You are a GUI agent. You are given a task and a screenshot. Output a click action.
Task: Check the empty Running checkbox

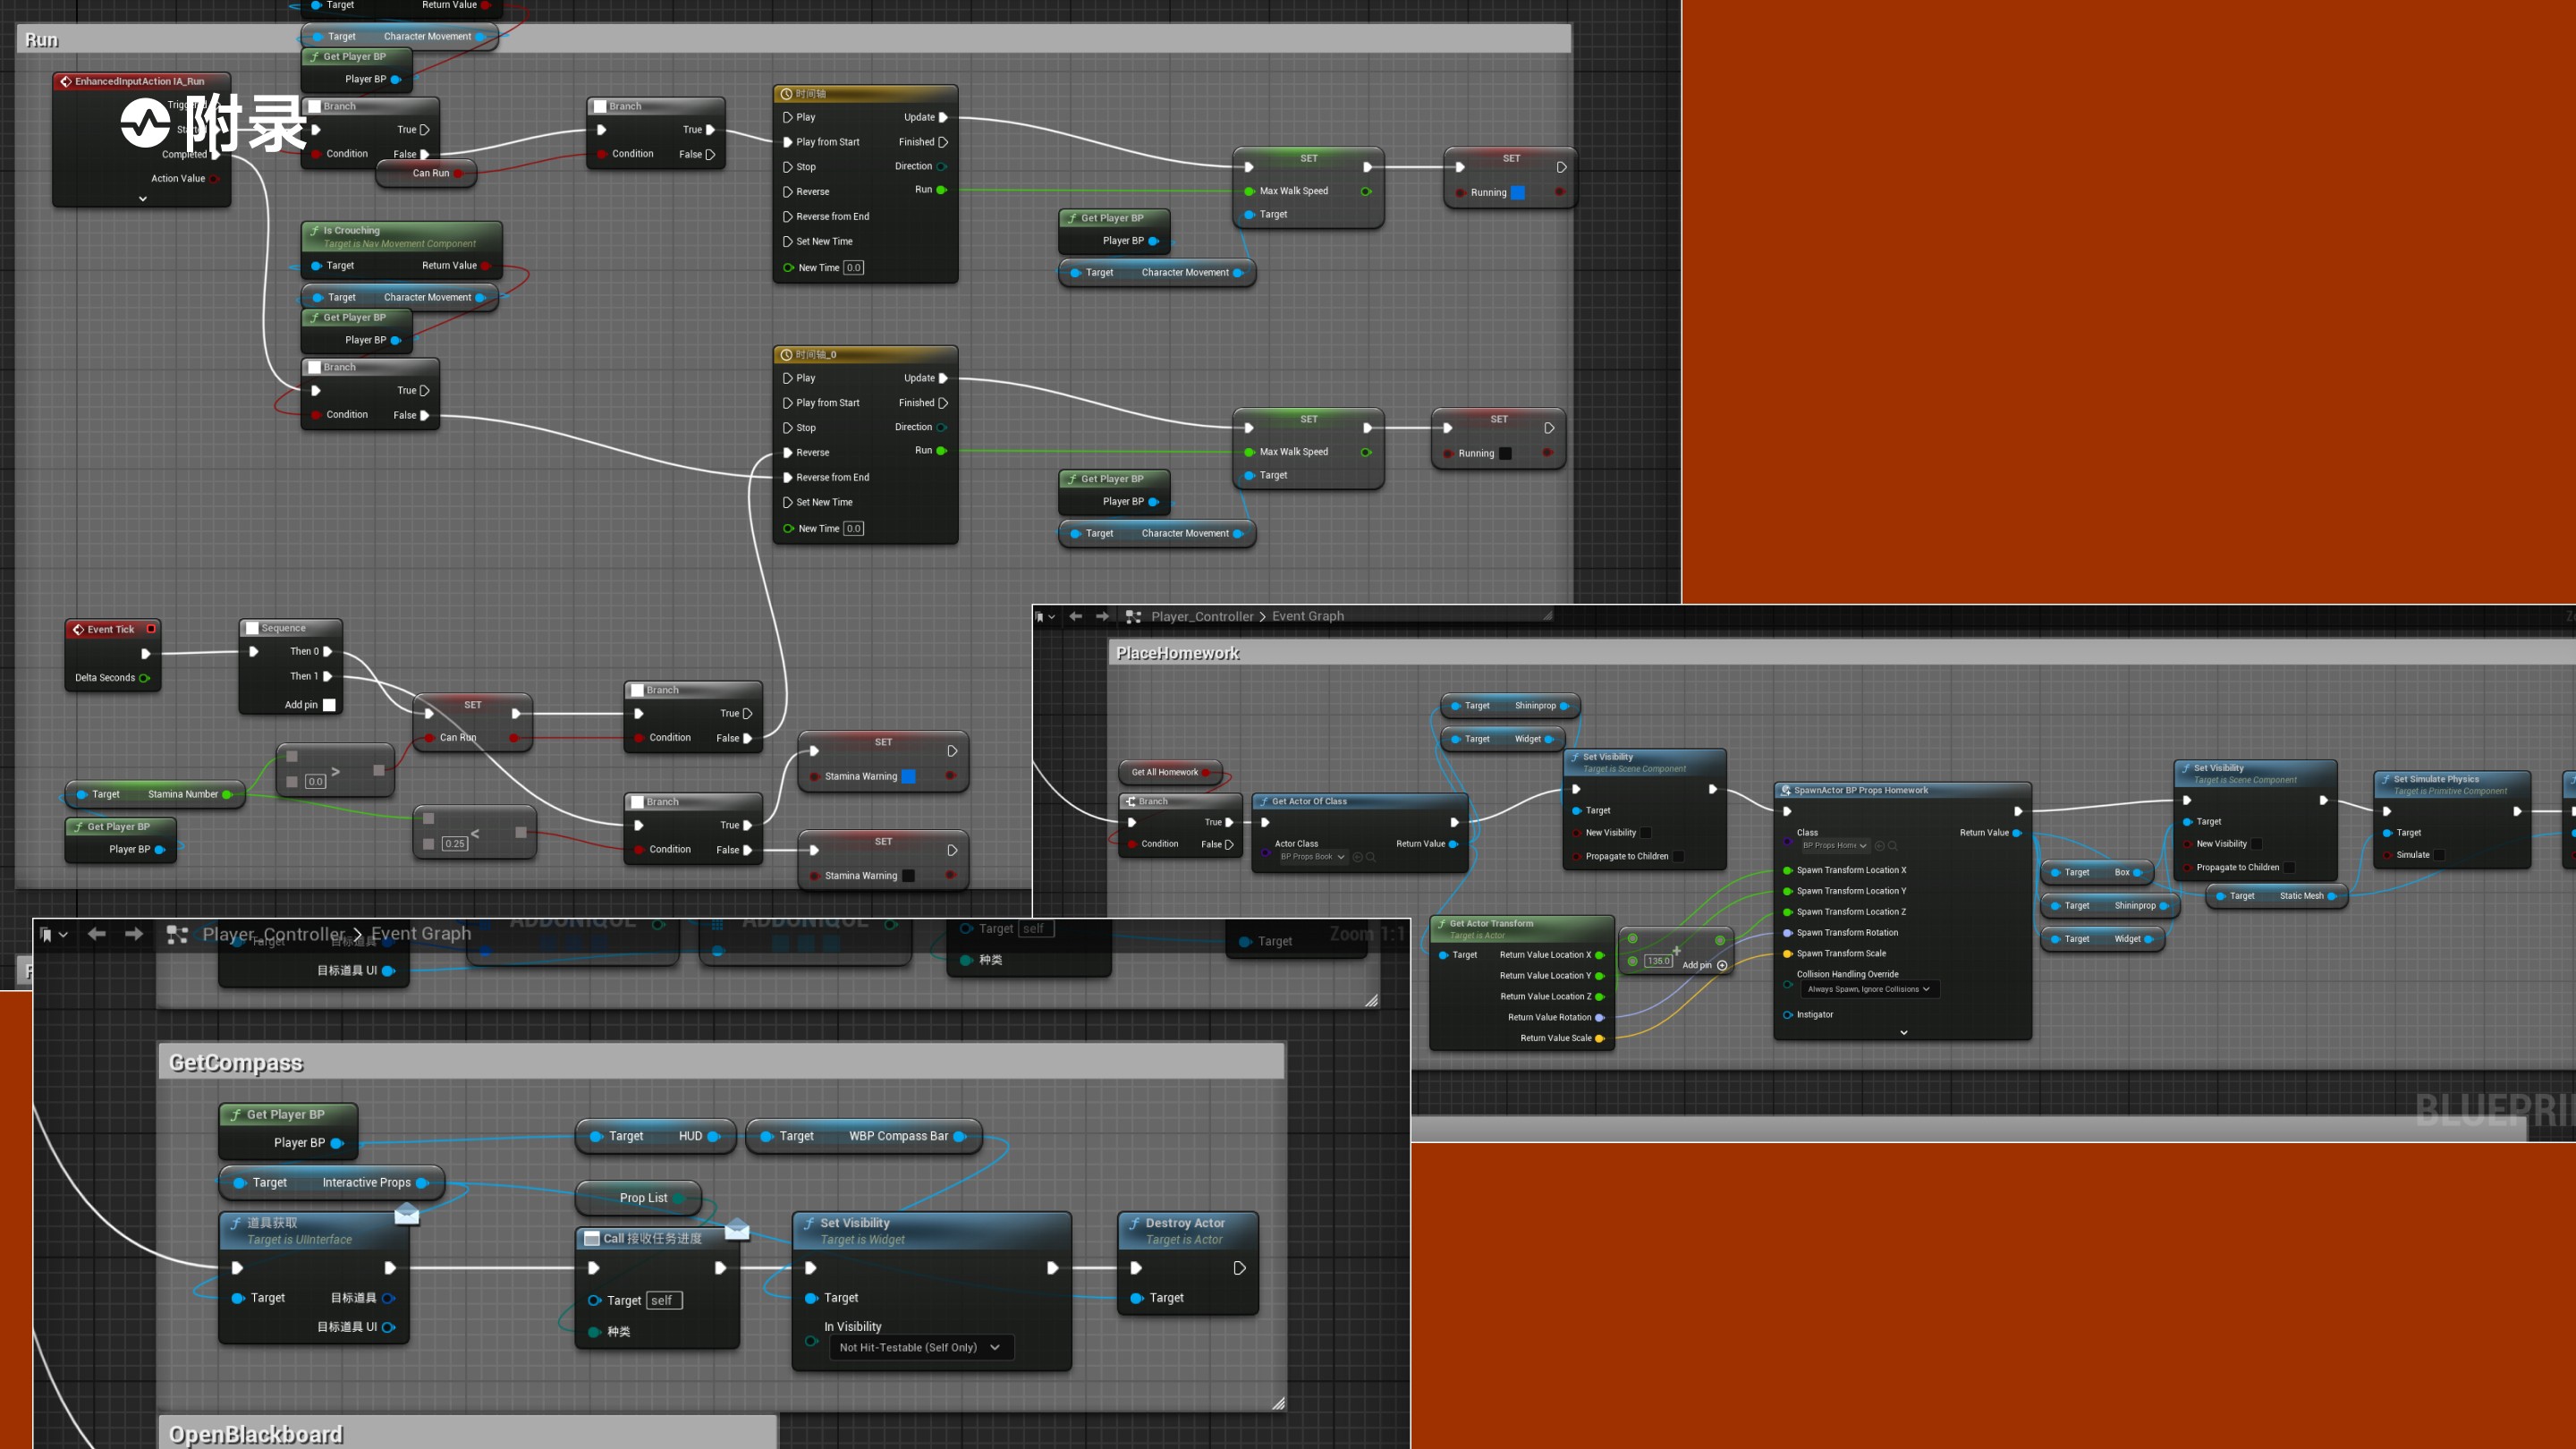[1505, 453]
